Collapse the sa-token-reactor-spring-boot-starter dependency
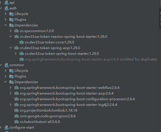Screen dimensions: 161x132 [x=11, y=36]
